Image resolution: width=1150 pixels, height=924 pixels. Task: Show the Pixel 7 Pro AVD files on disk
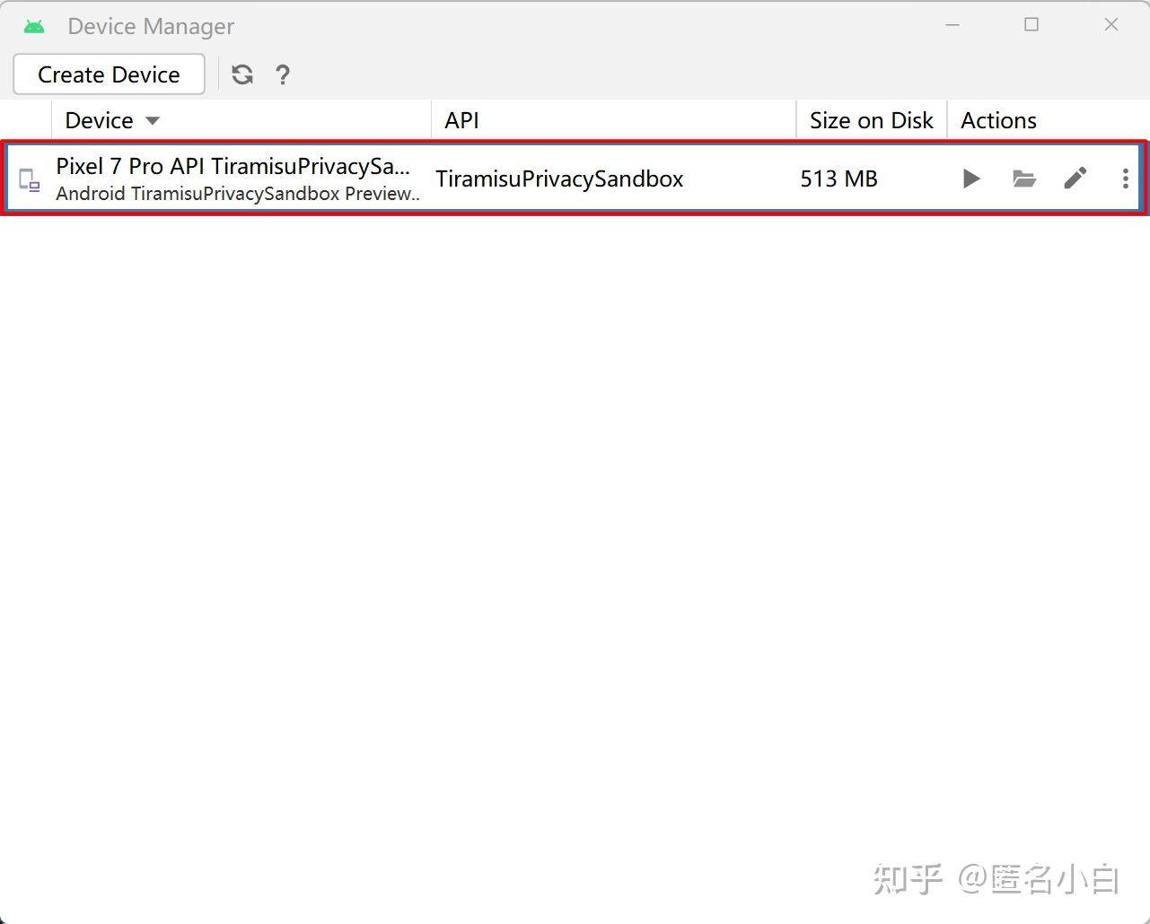coord(1023,179)
